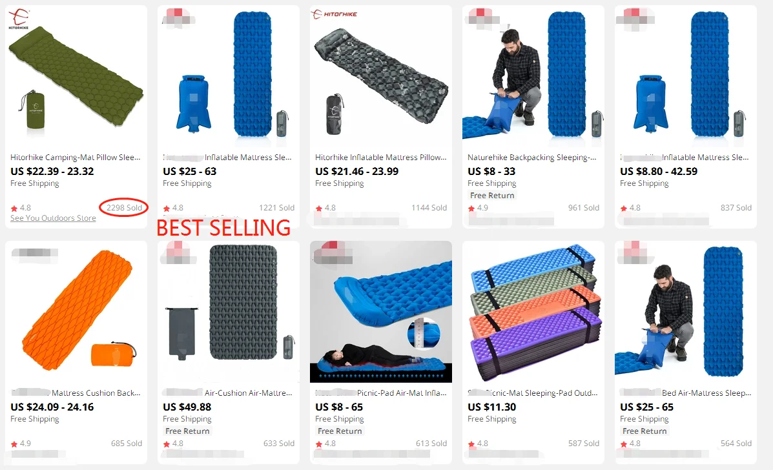Click the Hitorhike Inflatable Mattress Pillow title
The width and height of the screenshot is (773, 470).
380,157
